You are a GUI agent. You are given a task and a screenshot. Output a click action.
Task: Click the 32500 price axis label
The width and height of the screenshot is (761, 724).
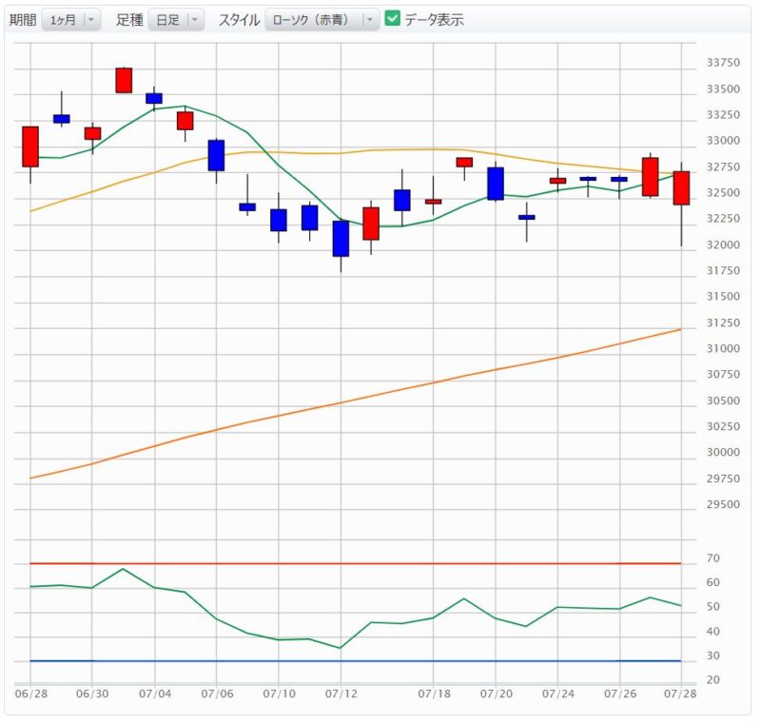[723, 192]
